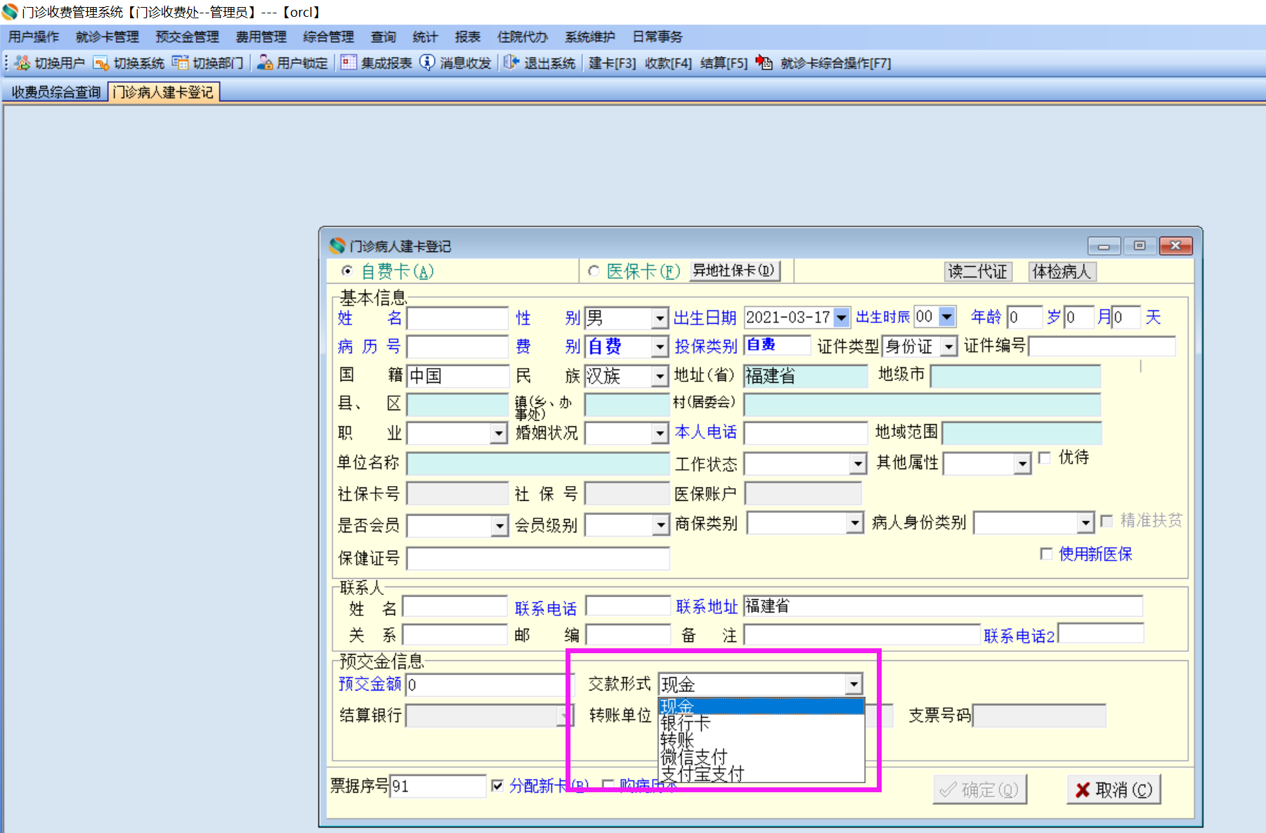Open the 病人身份类别 dropdown
Viewport: 1266px width, 833px height.
pyautogui.click(x=1086, y=523)
